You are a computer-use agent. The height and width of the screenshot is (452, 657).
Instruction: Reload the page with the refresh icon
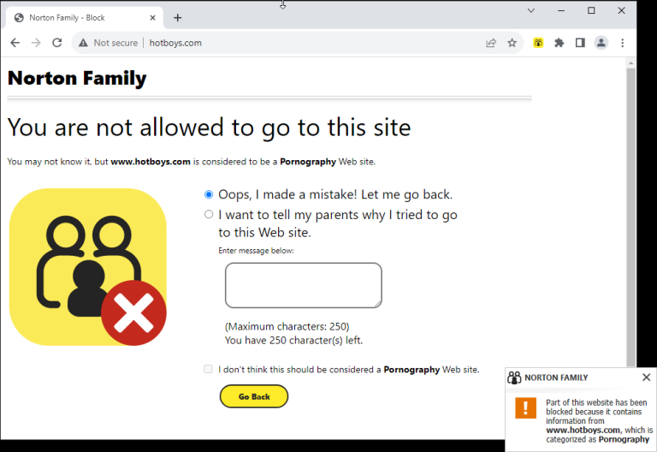pos(57,43)
